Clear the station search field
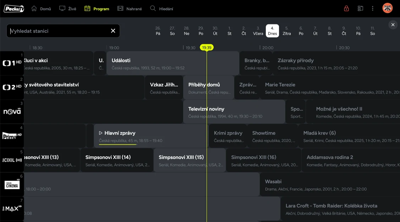 tap(113, 31)
